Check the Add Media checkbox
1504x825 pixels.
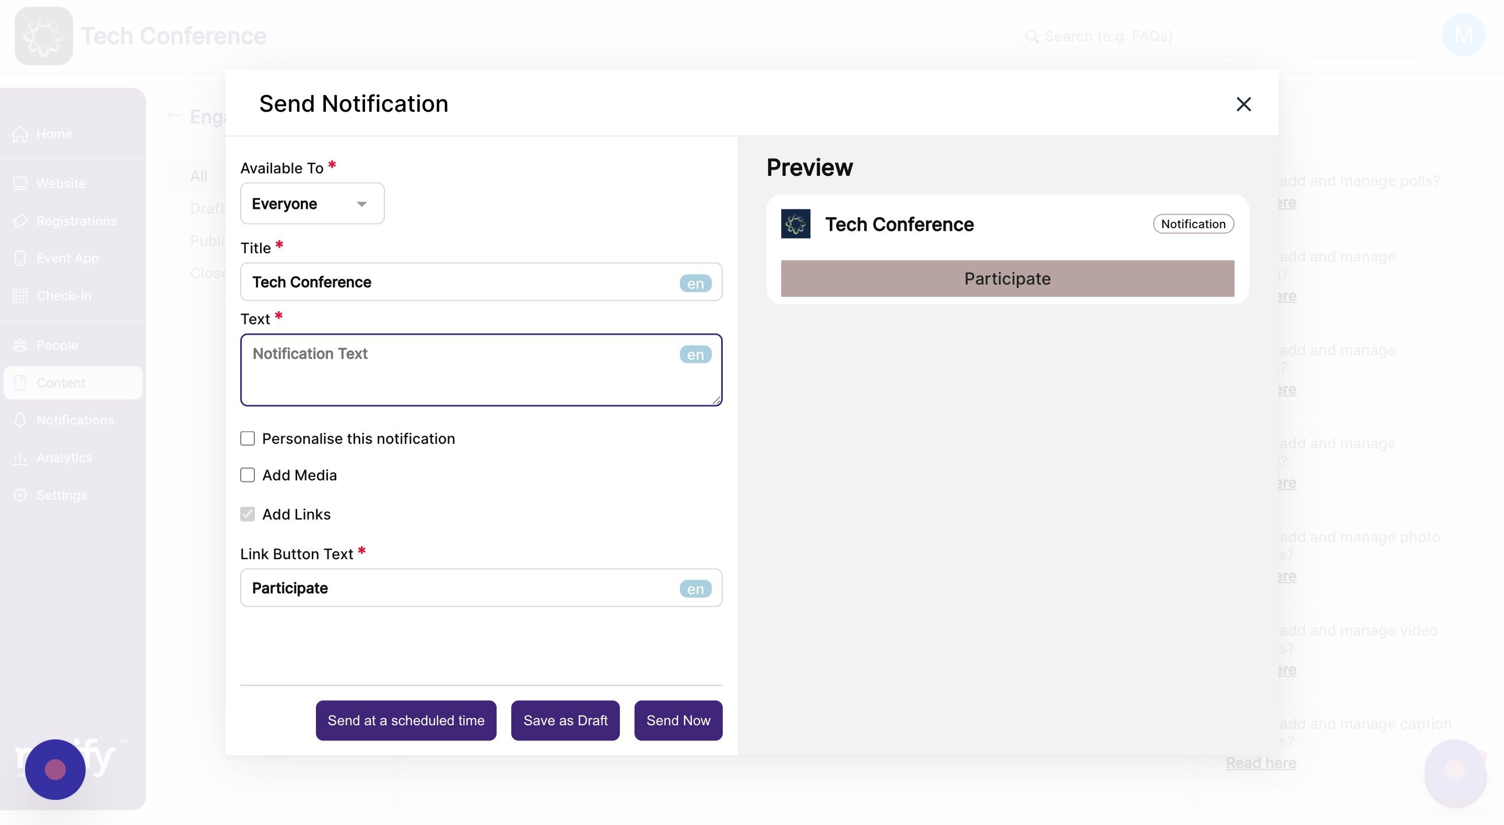pos(248,475)
